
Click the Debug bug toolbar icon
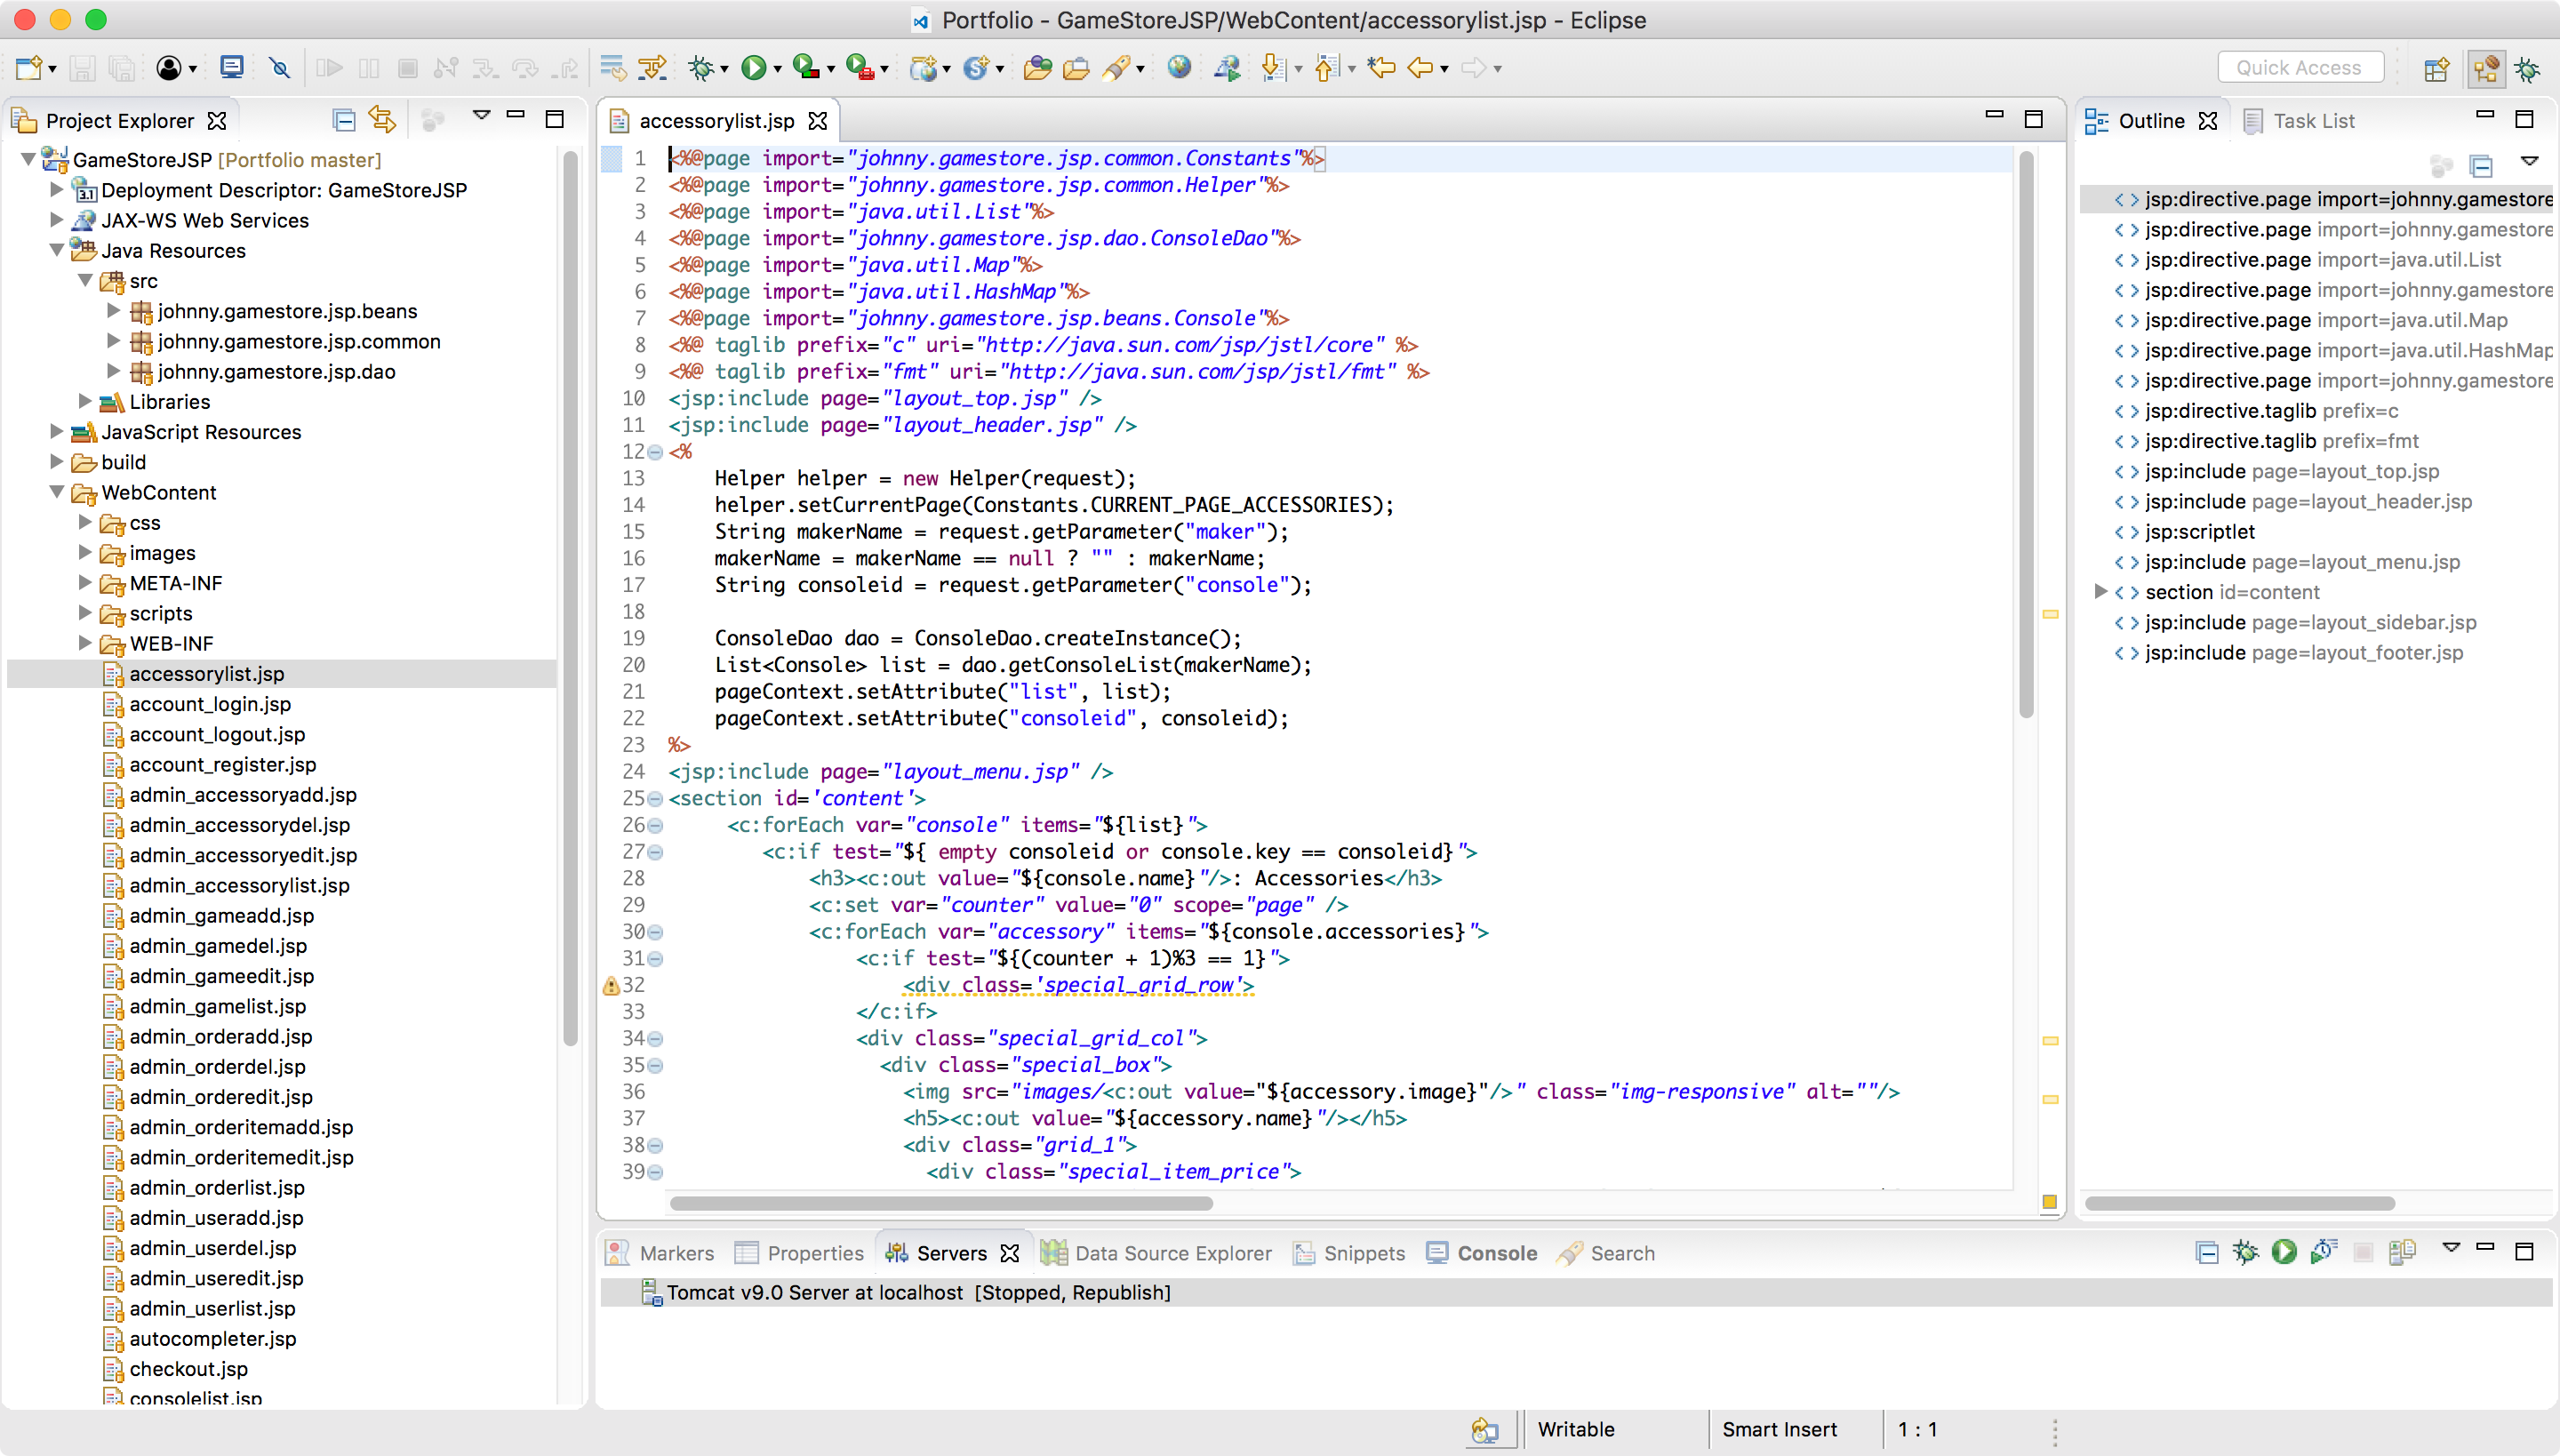[x=700, y=68]
